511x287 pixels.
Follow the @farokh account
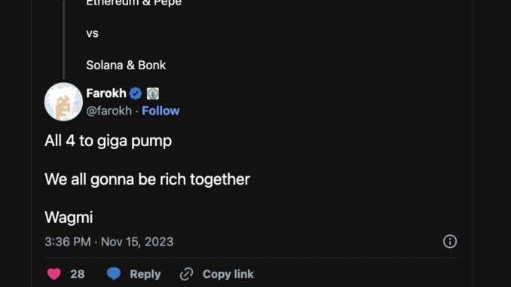(161, 111)
